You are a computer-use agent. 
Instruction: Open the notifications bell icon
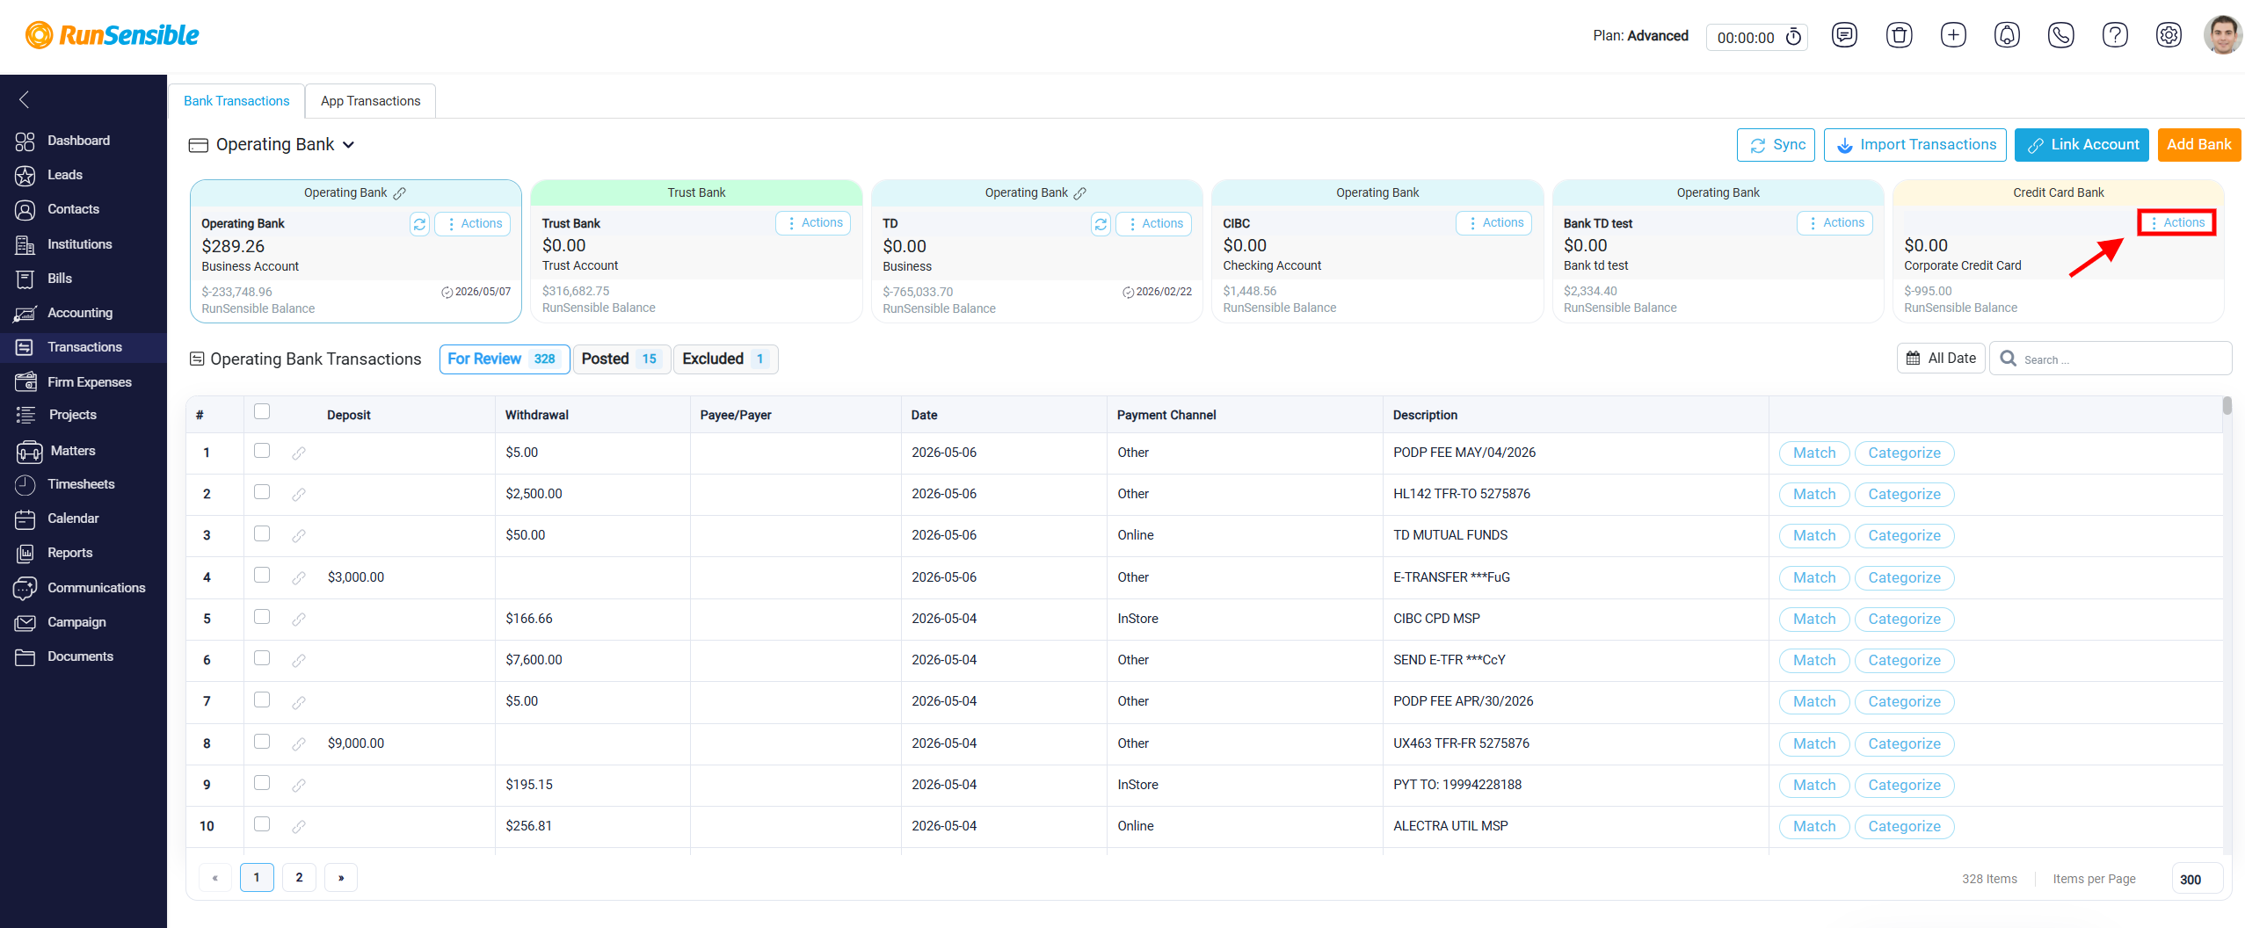click(2007, 36)
